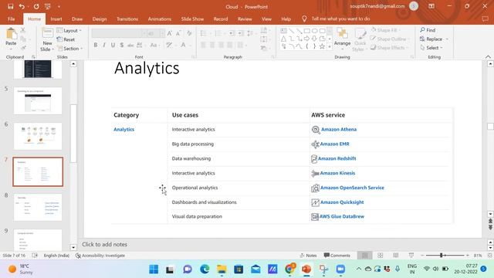The image size is (494, 278).
Task: Collapse the ribbon chevron
Action: 488,57
